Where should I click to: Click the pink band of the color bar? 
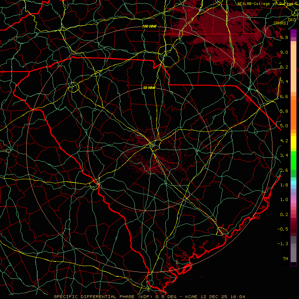(x=293, y=201)
